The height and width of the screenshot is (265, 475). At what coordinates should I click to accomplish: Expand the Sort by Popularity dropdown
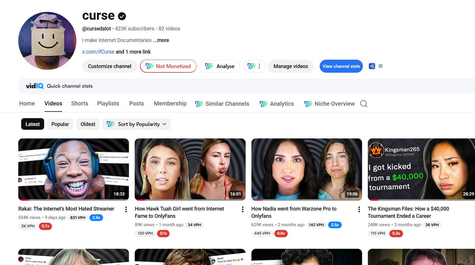(x=137, y=124)
